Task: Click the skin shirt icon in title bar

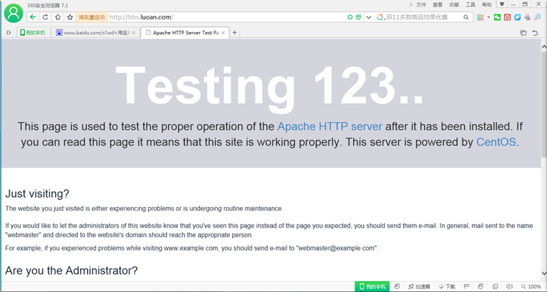Action: (502, 4)
